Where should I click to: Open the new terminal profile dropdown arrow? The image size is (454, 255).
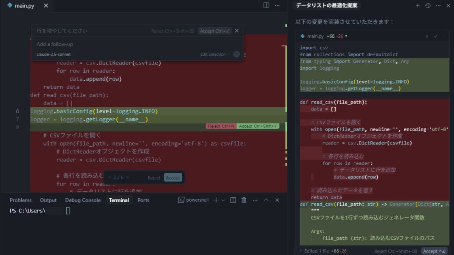pyautogui.click(x=223, y=200)
